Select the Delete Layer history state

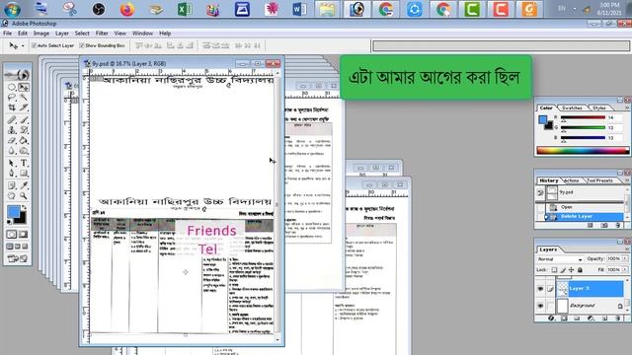tap(584, 217)
